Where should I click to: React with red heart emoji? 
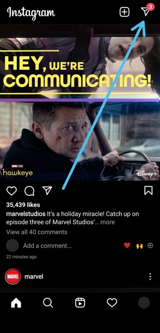pos(127,246)
